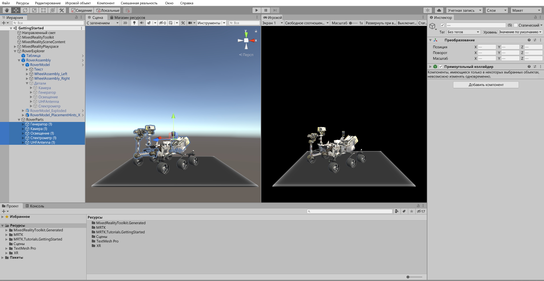
Task: Open the Inspector panel options menu
Action: 540,17
